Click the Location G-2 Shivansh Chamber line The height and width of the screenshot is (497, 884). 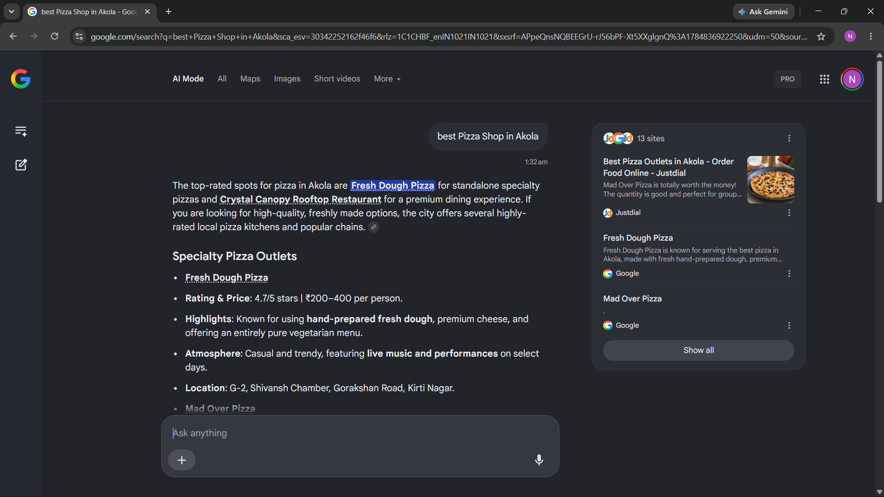coord(320,388)
